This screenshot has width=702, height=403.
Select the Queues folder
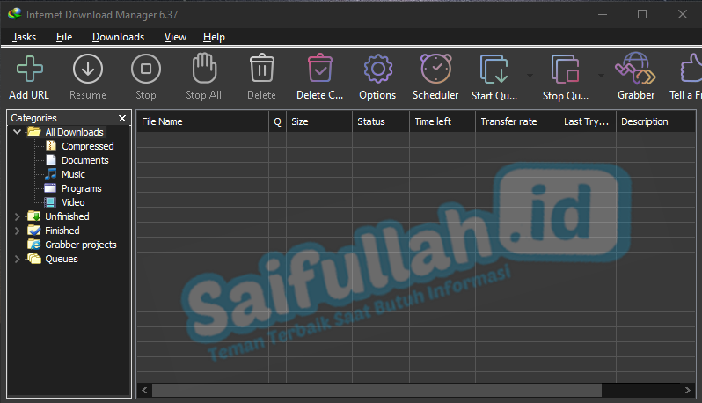62,259
